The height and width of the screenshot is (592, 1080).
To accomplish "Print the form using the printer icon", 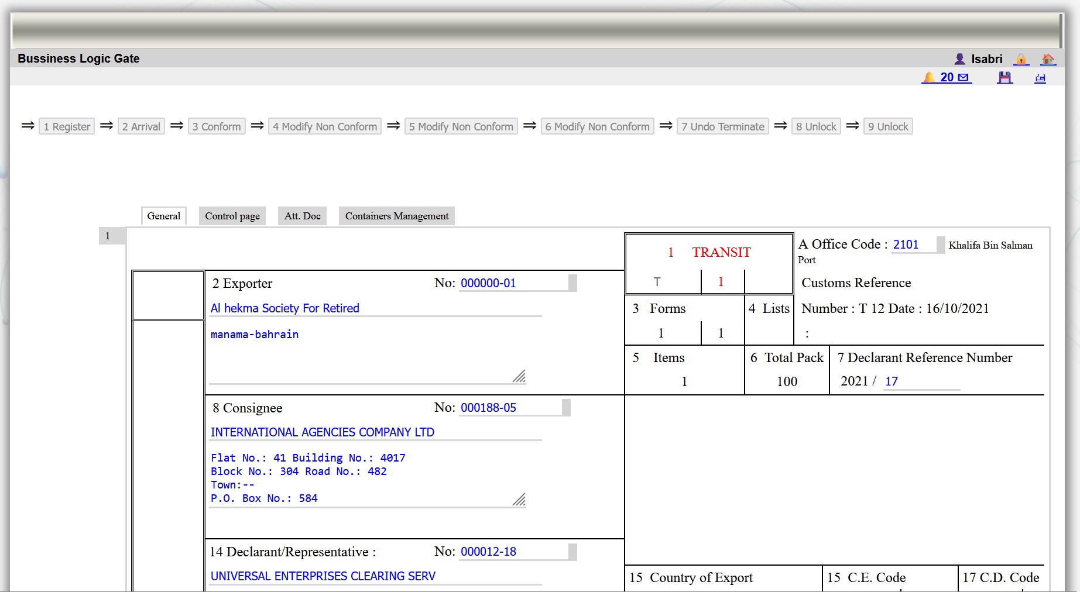I will point(1040,78).
